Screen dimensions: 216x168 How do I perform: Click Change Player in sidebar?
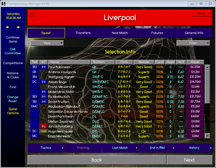[13, 99]
